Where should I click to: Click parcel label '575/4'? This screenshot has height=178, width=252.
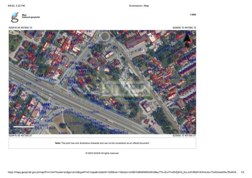69,110
